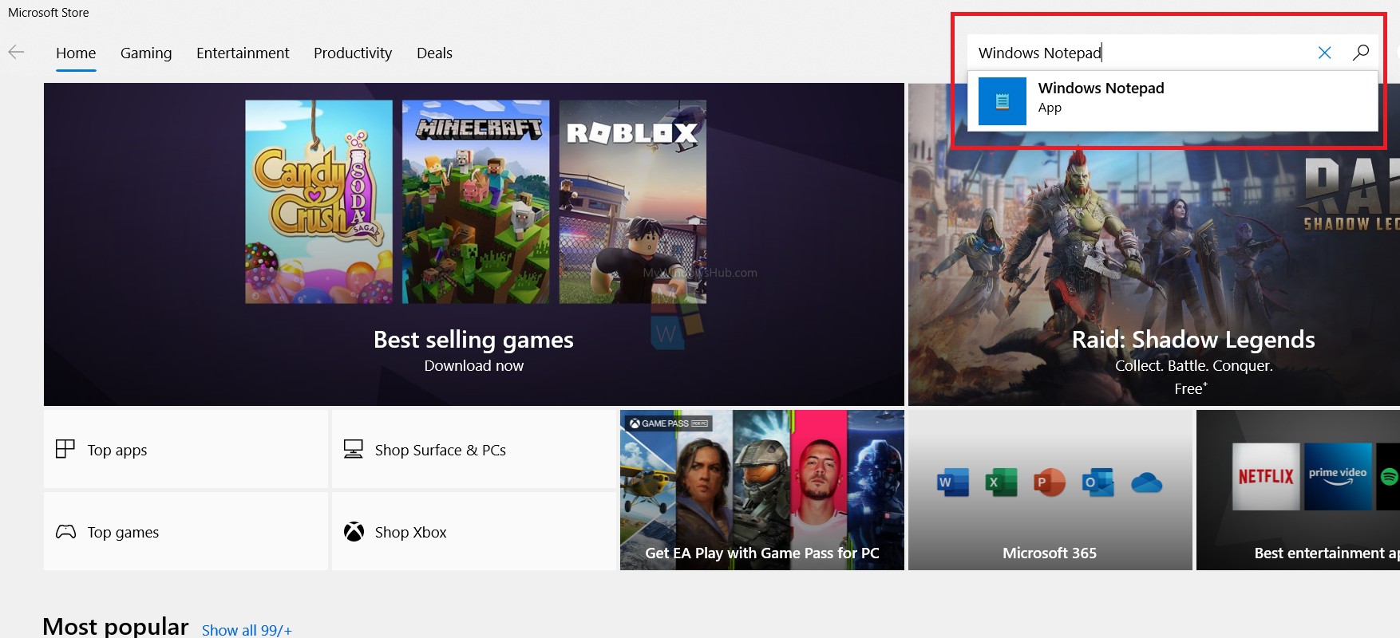The width and height of the screenshot is (1400, 638).
Task: Select the Most popular heading
Action: pos(116,626)
